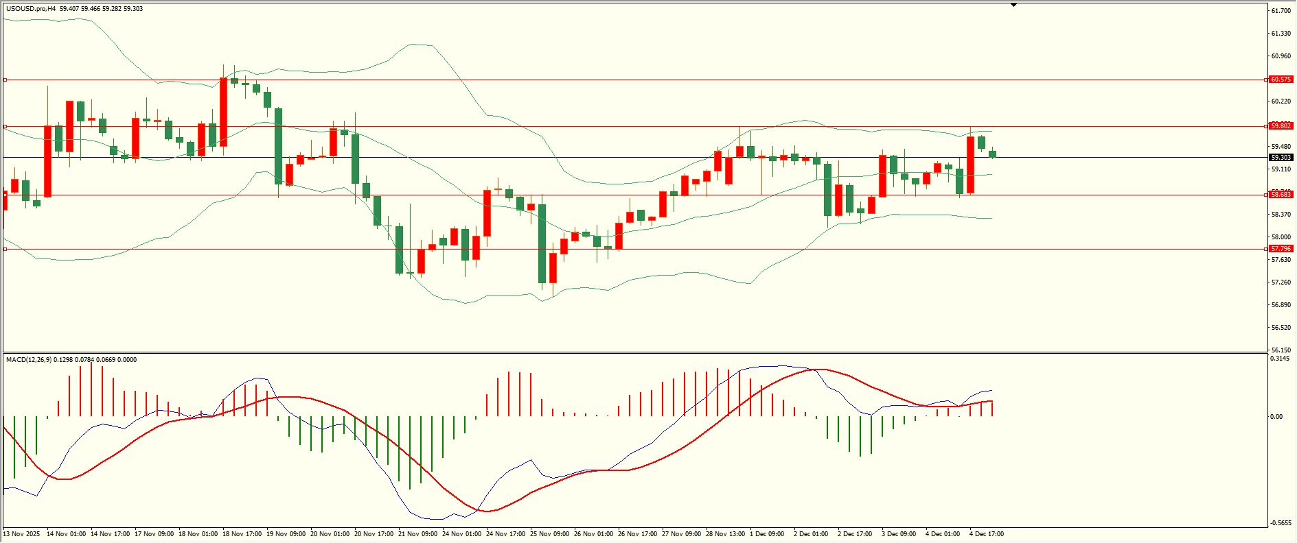Click the 61.700 value on price axis
The height and width of the screenshot is (543, 1297).
1281,11
